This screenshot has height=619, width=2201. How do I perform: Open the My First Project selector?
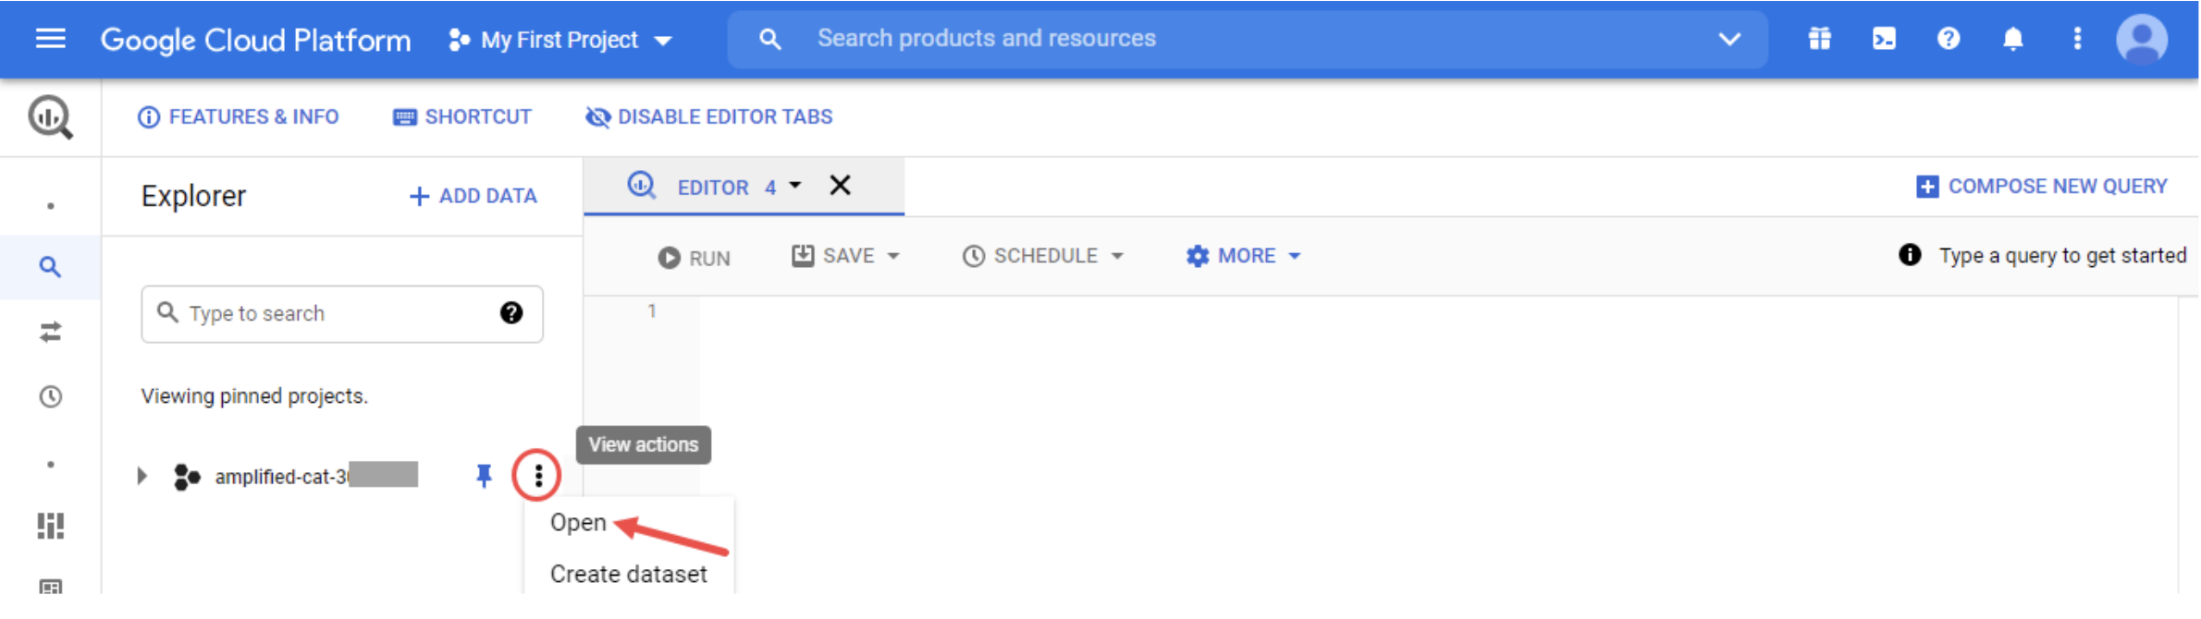click(x=560, y=40)
